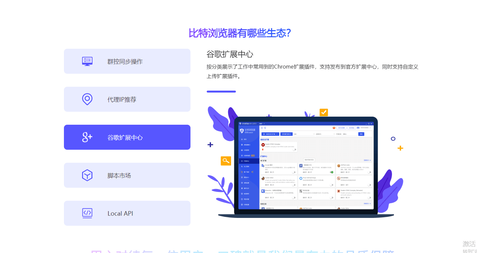Click the blue 搜索 search button

pyautogui.click(x=361, y=134)
